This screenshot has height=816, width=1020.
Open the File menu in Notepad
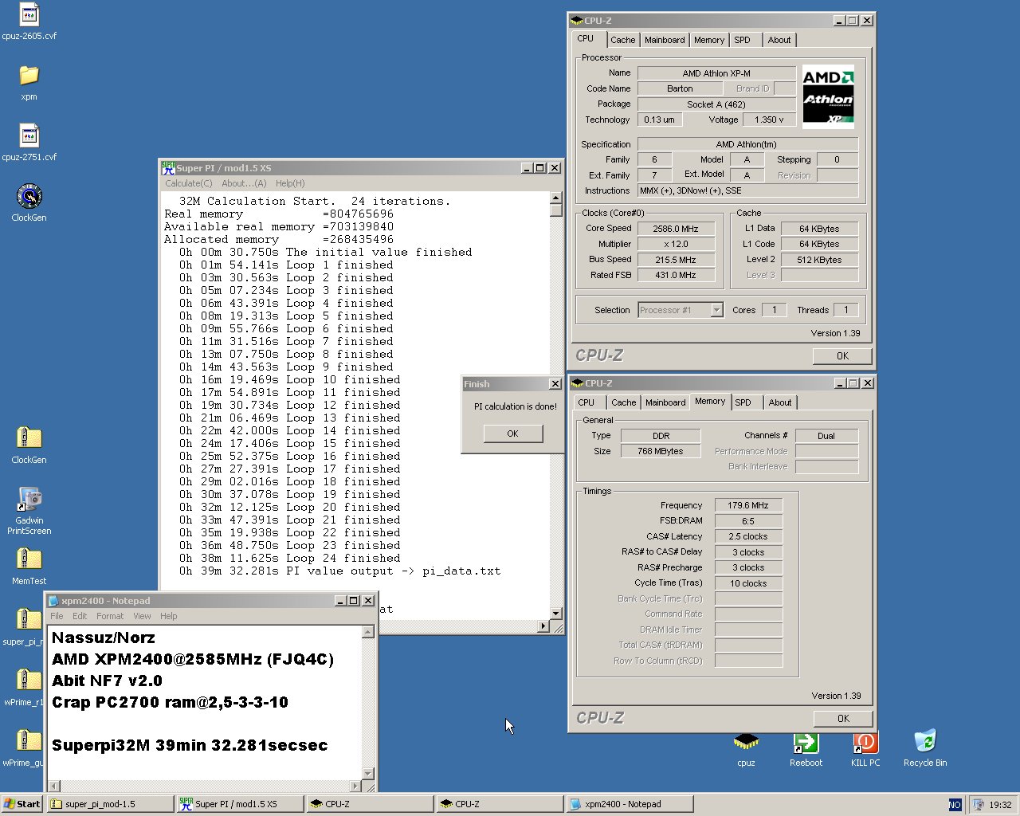click(x=57, y=616)
